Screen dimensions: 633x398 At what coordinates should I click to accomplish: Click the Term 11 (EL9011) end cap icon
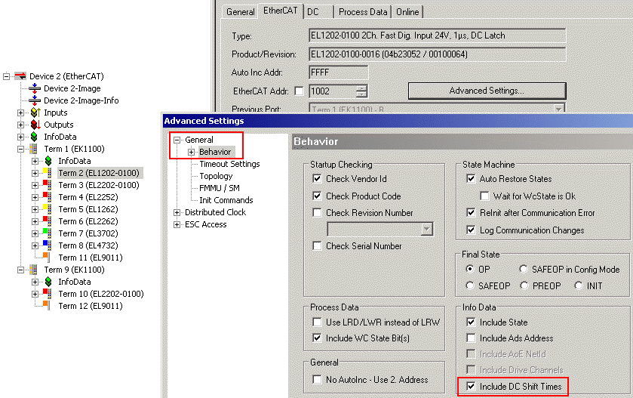[47, 258]
